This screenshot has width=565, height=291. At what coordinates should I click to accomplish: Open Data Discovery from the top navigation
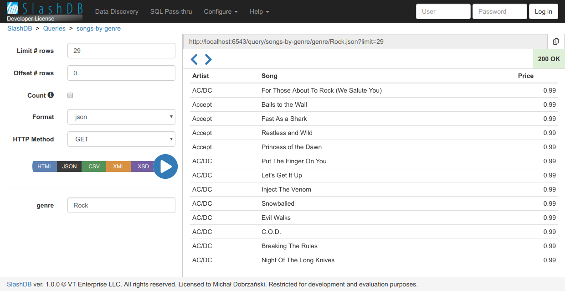click(117, 11)
